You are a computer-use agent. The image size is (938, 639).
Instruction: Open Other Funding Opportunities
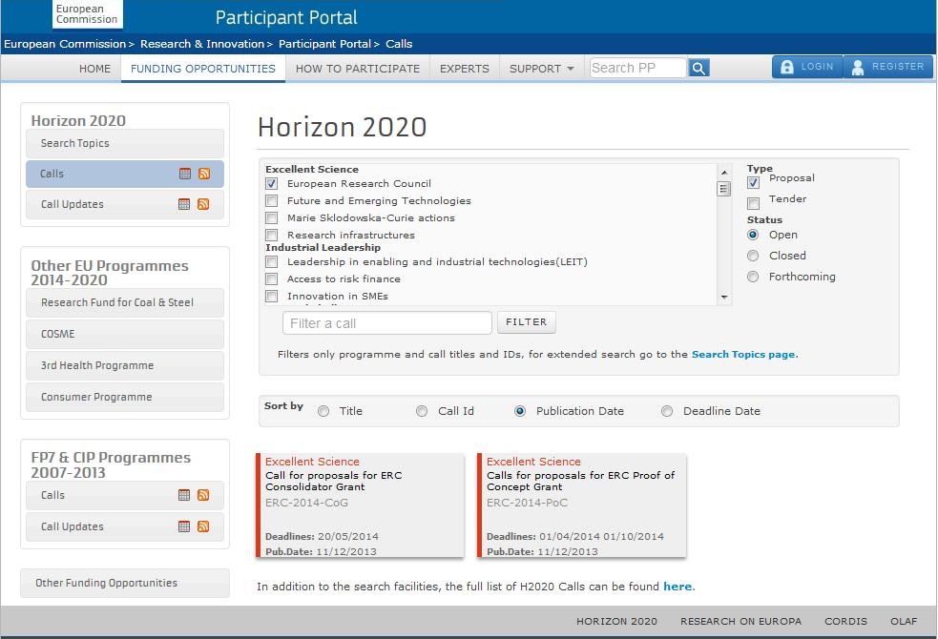point(125,583)
